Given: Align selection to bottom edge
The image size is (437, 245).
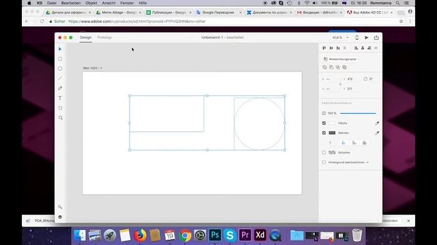Looking at the screenshot, I should 338,48.
